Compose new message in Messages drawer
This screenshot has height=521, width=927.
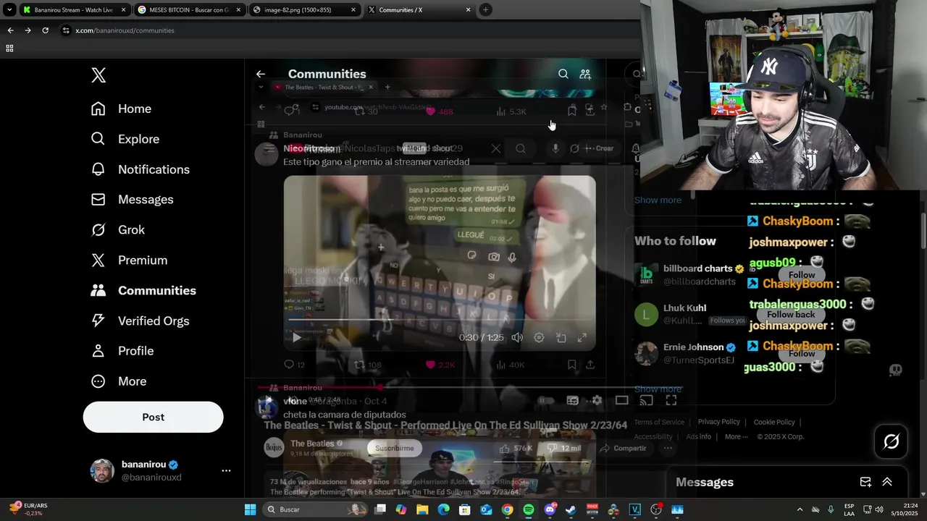coord(865,482)
